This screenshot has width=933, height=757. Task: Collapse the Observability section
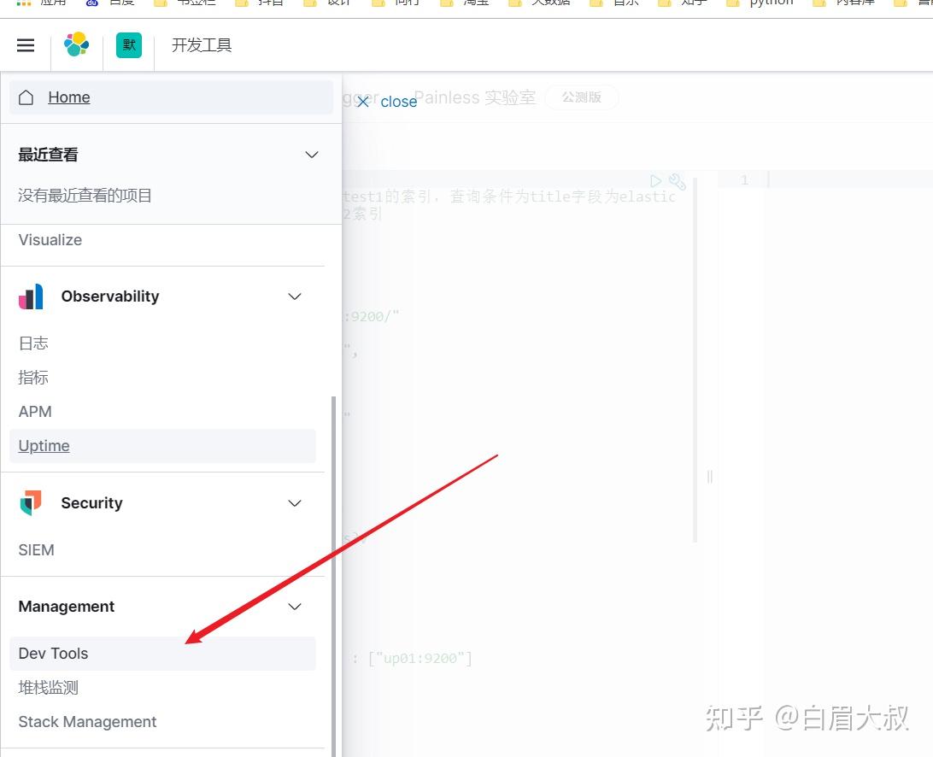coord(294,296)
